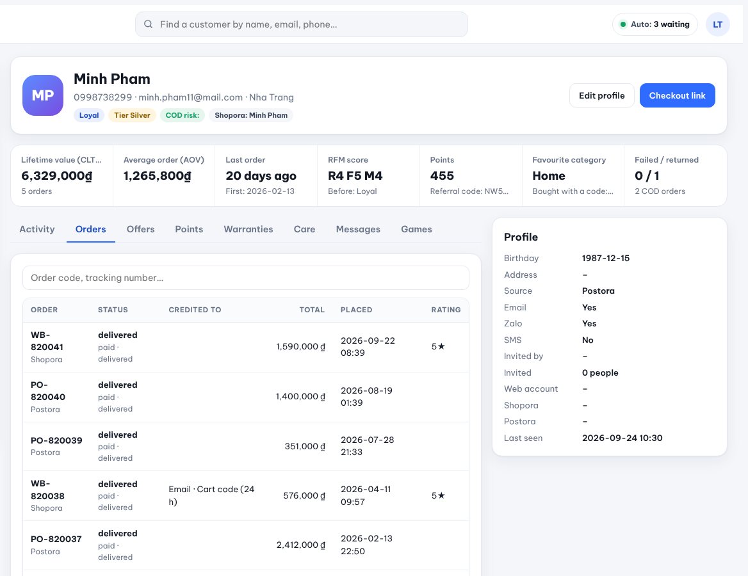Click the search magnifier icon

(149, 24)
